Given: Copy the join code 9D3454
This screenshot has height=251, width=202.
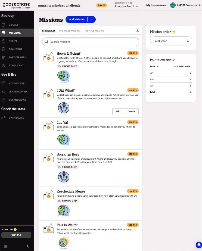Looking at the screenshot, I should pyautogui.click(x=16, y=235).
